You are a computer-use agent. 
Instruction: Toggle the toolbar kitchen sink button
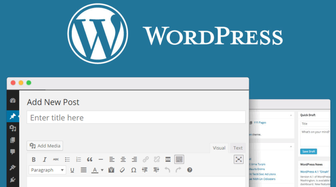[x=179, y=159]
